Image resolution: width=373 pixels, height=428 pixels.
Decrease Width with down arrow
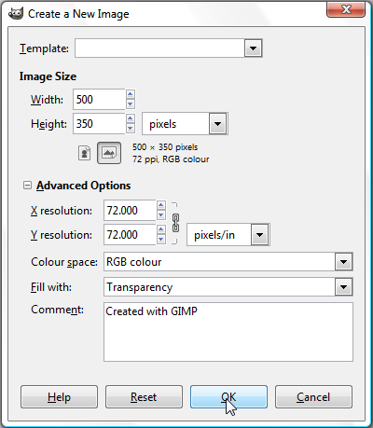(x=131, y=104)
